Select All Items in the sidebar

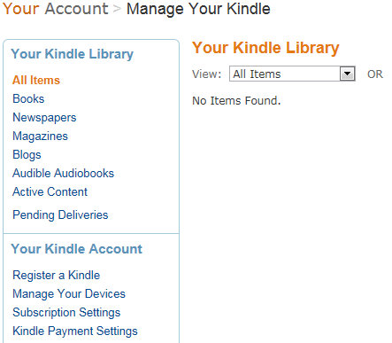[36, 80]
